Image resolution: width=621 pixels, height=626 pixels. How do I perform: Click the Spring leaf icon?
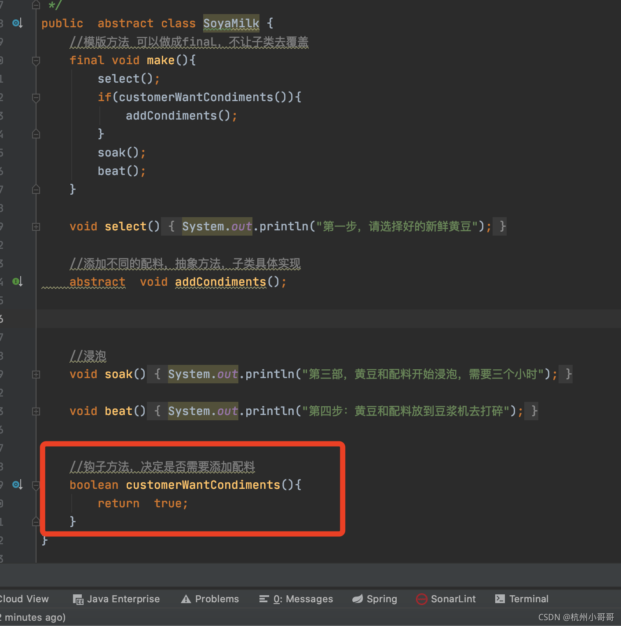tap(358, 599)
